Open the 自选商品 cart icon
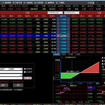105x105 pixels. (25, 3)
